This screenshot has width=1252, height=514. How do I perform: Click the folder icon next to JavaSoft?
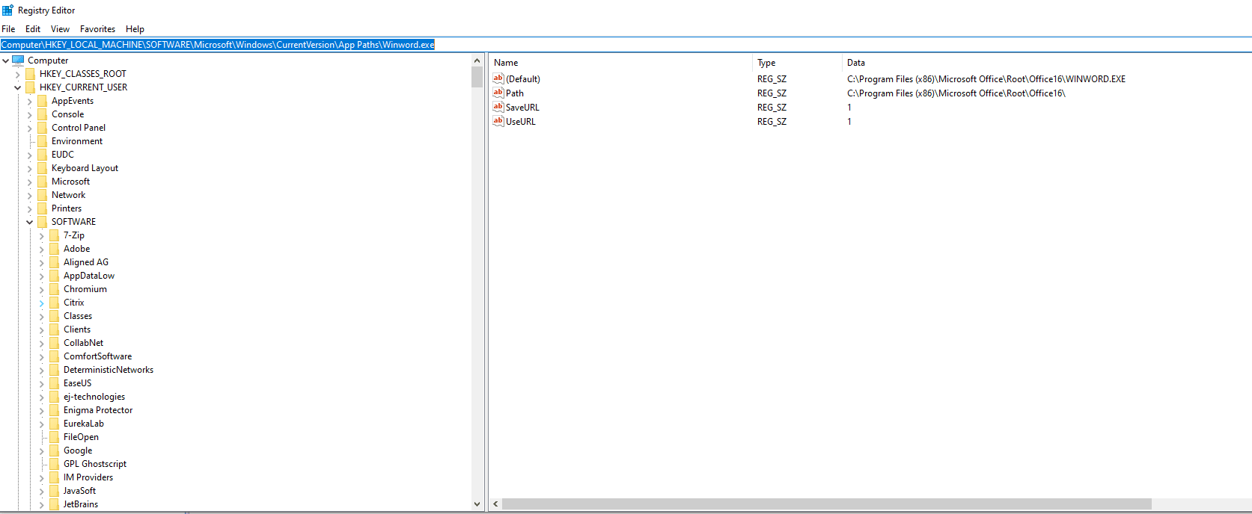coord(54,491)
